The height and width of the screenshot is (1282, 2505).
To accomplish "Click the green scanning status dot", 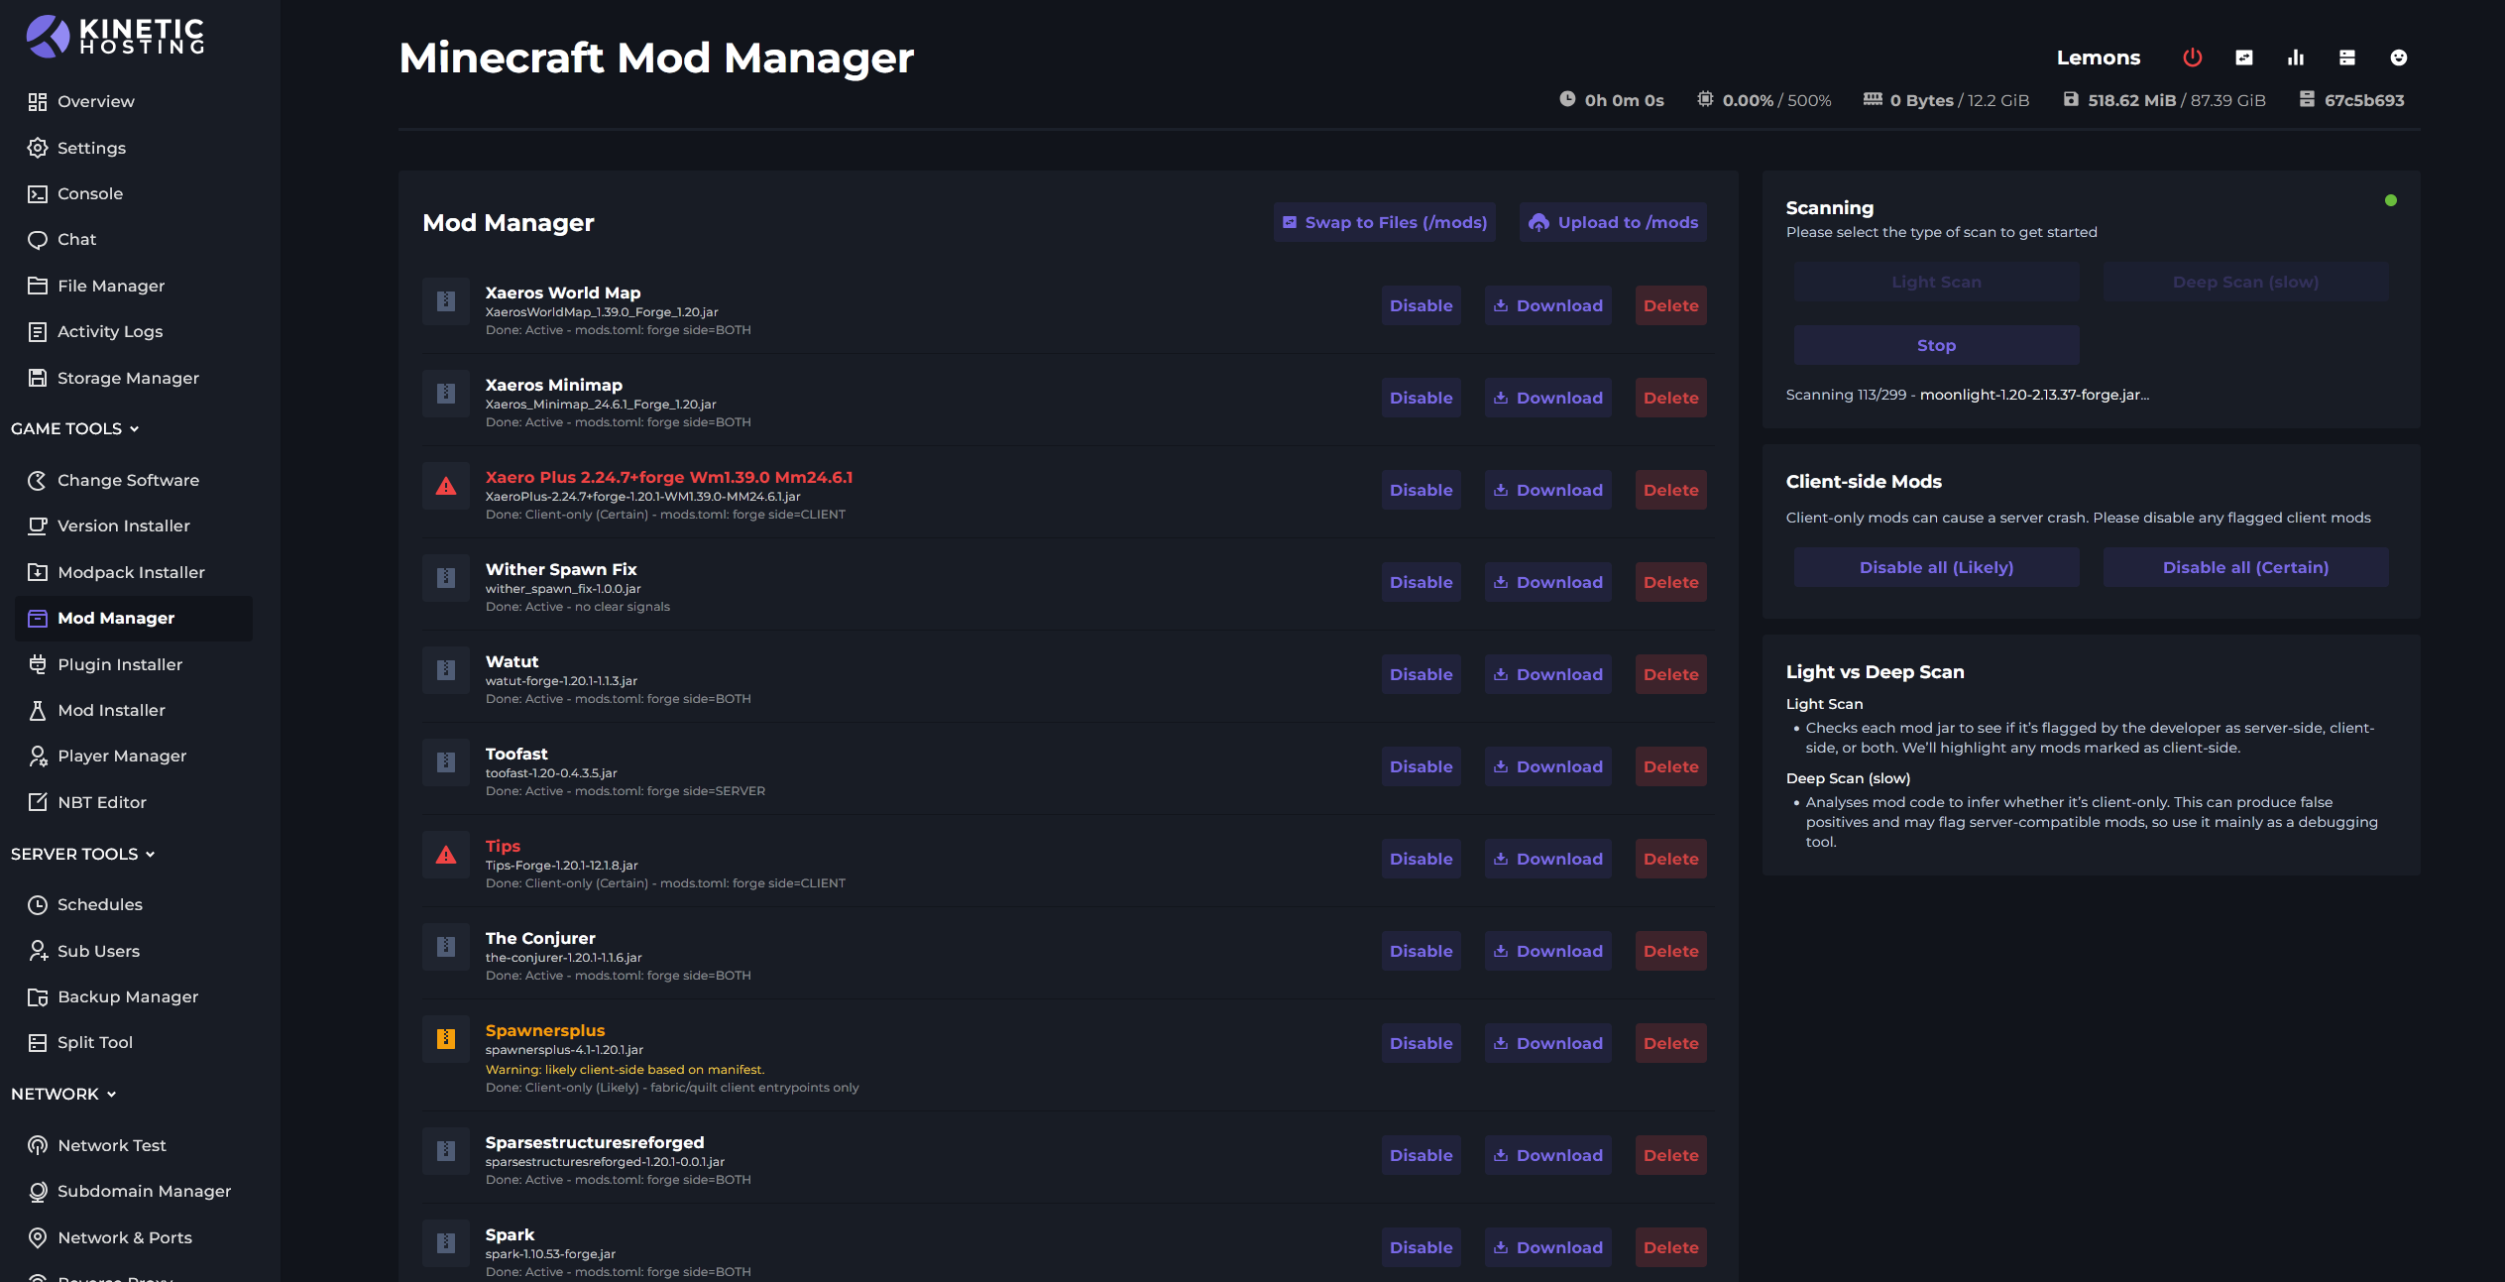I will 2391,200.
